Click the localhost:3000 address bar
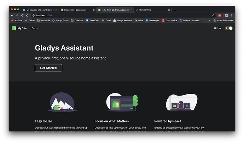Image resolution: width=244 pixels, height=143 pixels. [123, 16]
